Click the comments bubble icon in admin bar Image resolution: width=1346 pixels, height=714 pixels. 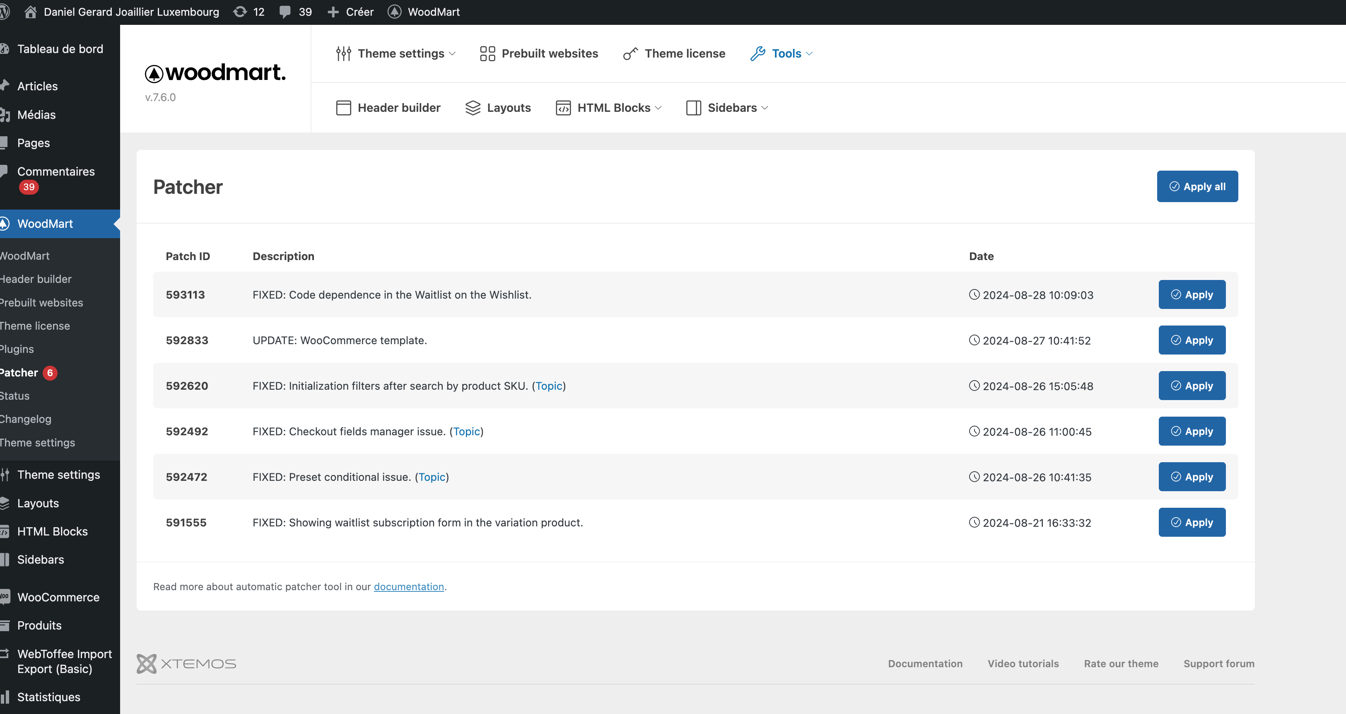pos(285,12)
